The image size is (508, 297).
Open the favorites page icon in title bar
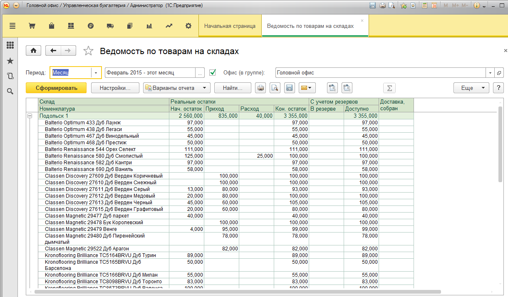coord(413,6)
